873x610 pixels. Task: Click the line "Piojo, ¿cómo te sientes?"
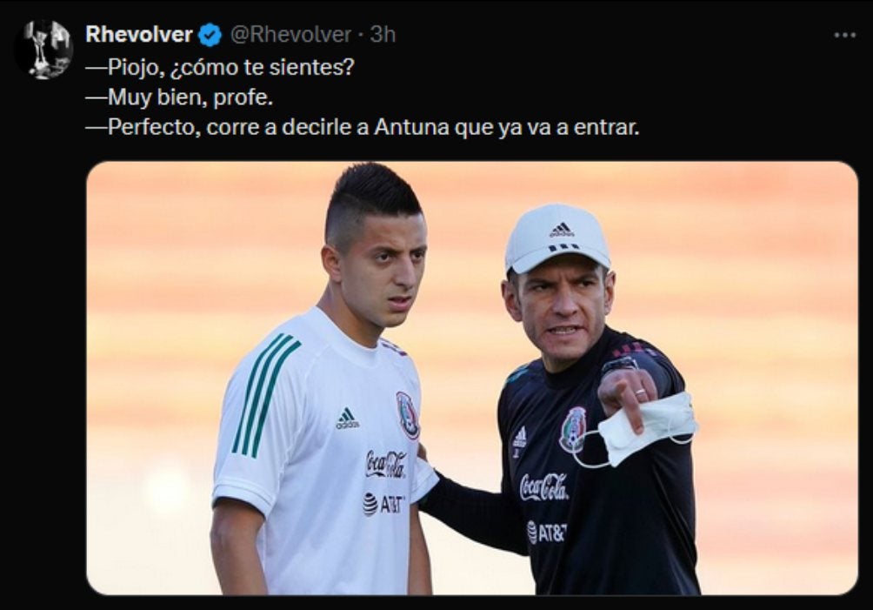[x=220, y=67]
